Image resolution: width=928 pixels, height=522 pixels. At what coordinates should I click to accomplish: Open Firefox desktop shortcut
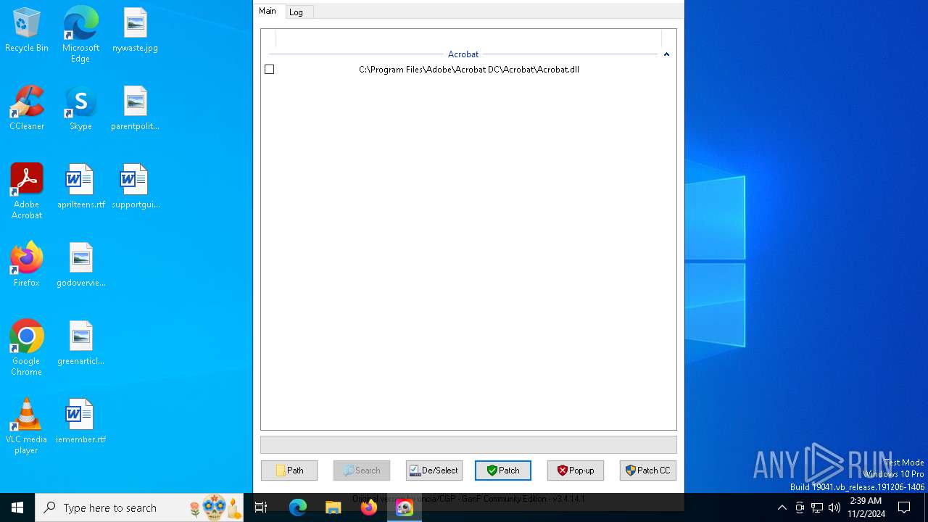[x=27, y=265]
